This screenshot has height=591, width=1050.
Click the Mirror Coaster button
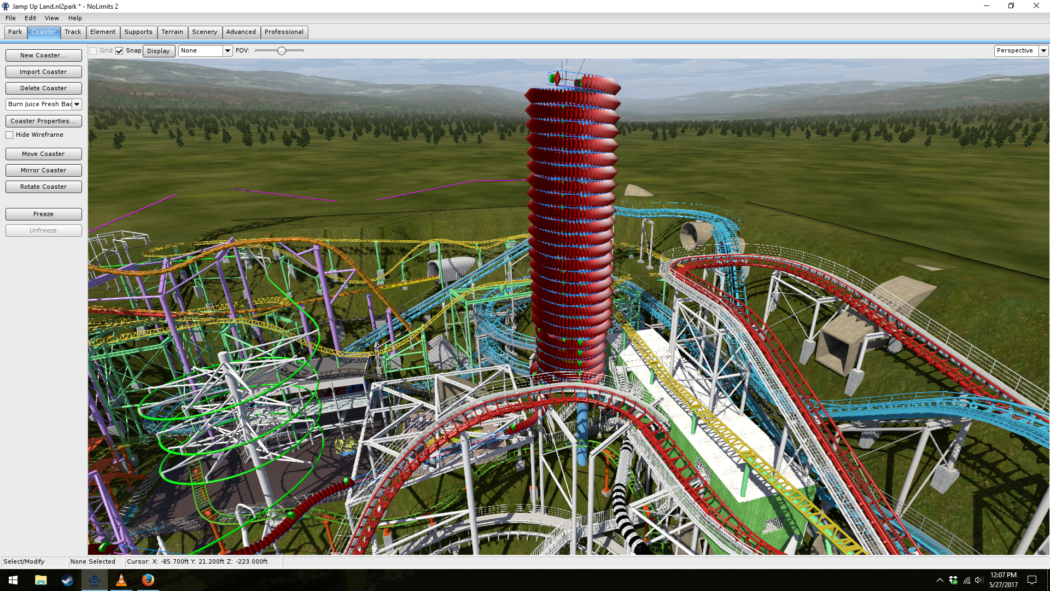pyautogui.click(x=43, y=170)
